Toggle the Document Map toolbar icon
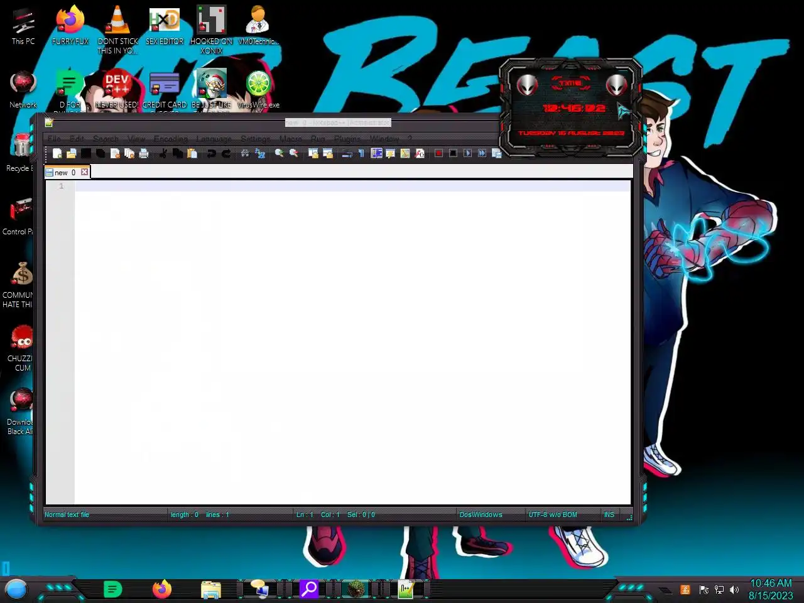This screenshot has width=804, height=603. tap(405, 153)
